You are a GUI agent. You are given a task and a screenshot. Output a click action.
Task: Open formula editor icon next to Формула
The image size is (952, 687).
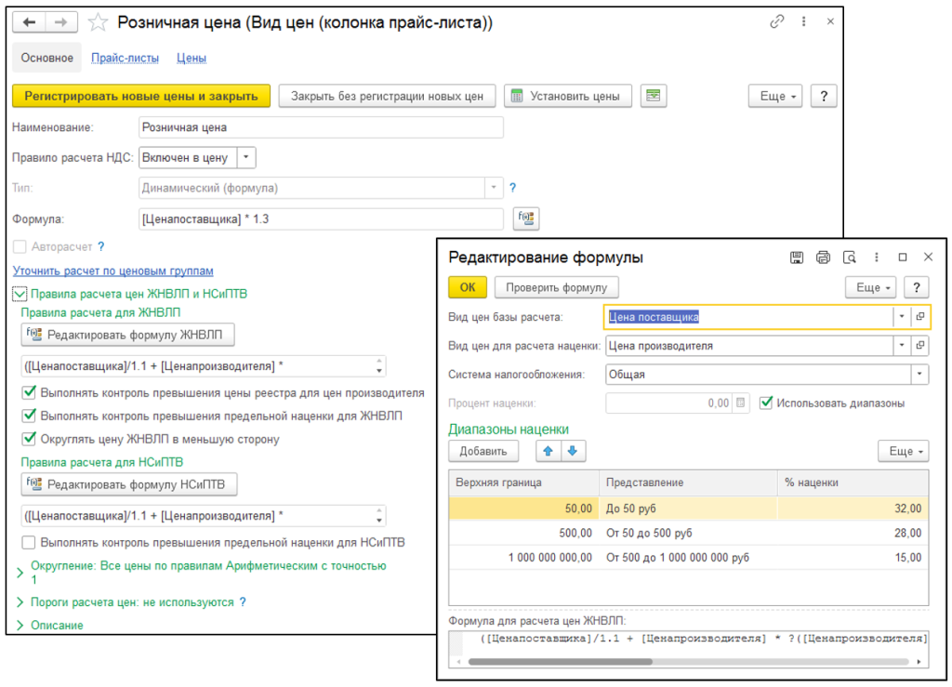525,218
